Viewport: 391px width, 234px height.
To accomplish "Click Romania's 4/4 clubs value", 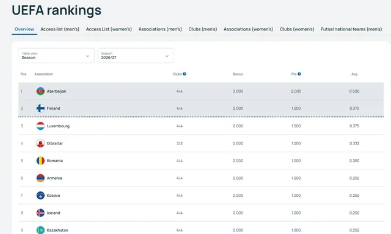I will 180,161.
